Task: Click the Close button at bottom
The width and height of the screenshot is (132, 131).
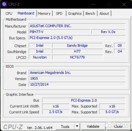Action: click(x=118, y=126)
